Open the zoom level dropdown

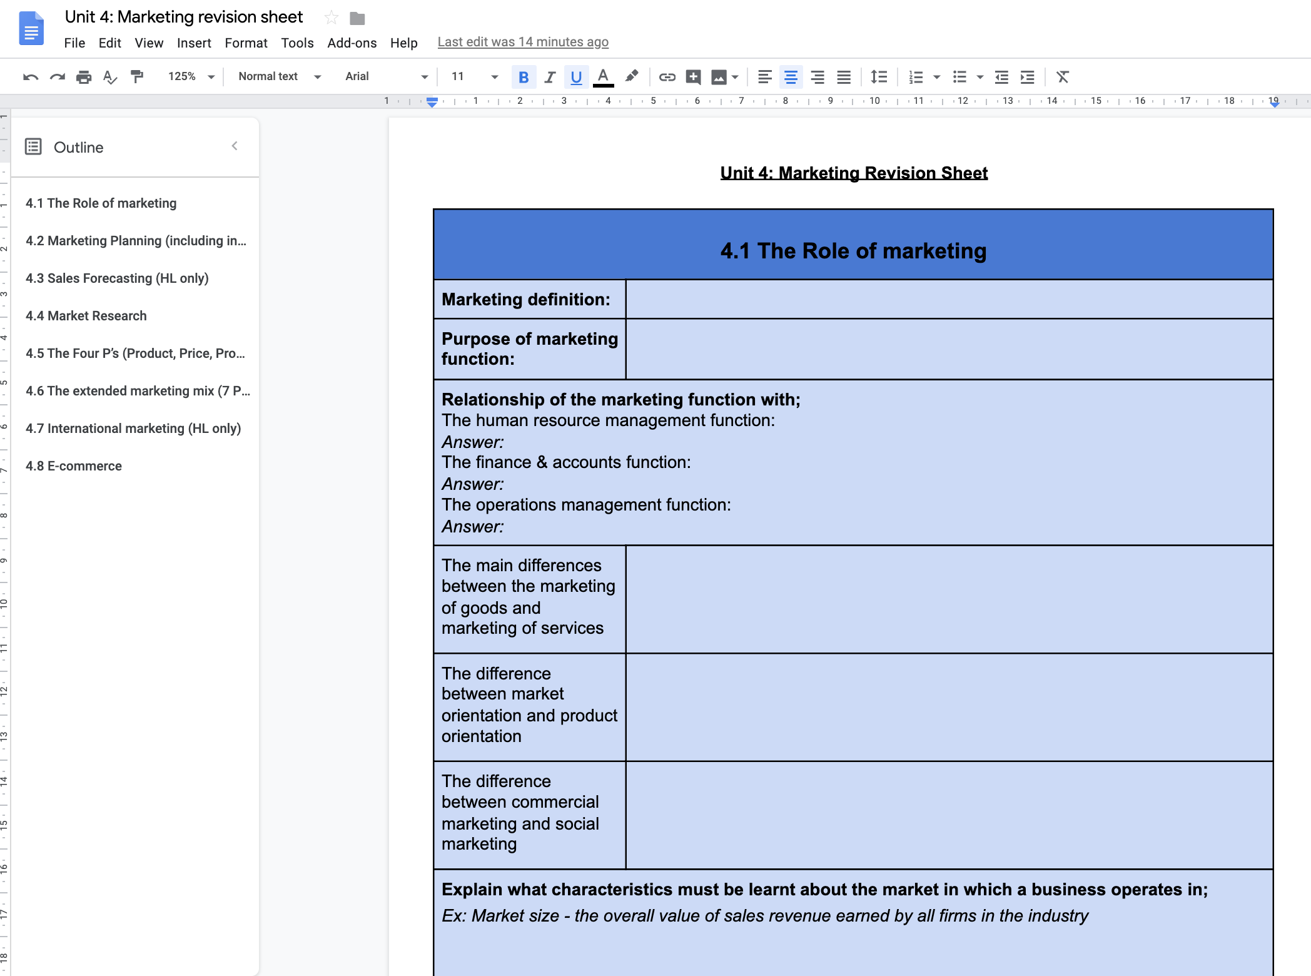pyautogui.click(x=190, y=76)
